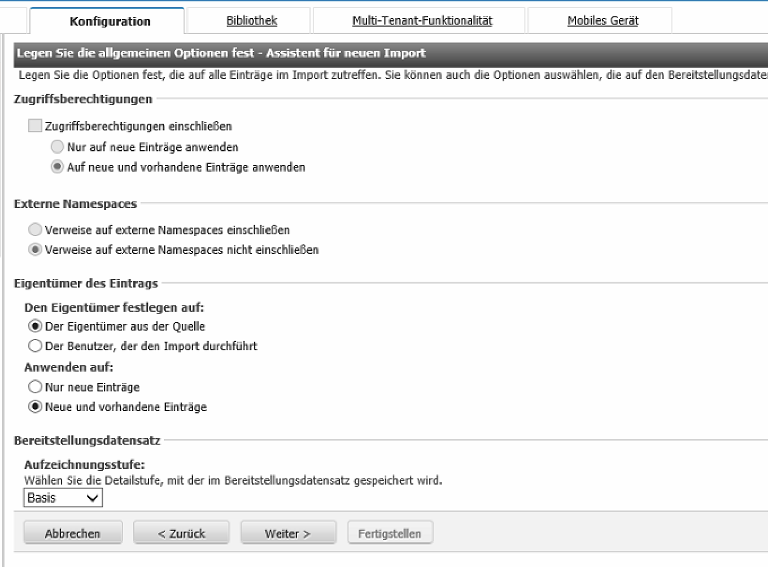Choose Verweise auf externe Namespaces nicht einschließen
The width and height of the screenshot is (768, 567).
[35, 250]
